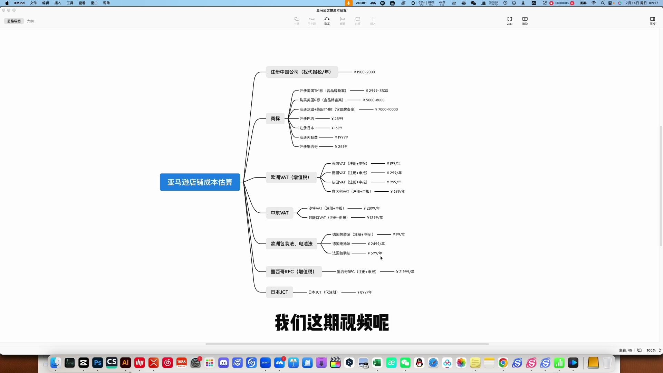
Task: Select the 联系 (Relationship) tool
Action: pyautogui.click(x=327, y=21)
